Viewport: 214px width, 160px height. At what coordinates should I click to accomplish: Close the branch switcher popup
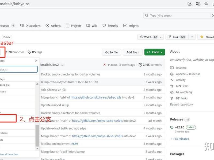pos(36,61)
